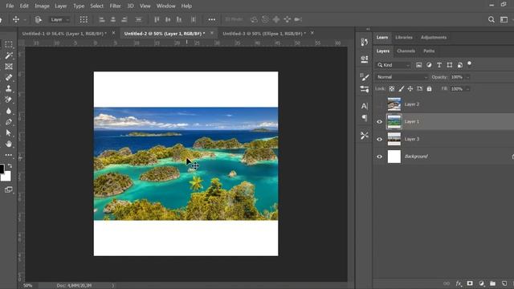Open the layer filter Kind dropdown

(x=394, y=65)
